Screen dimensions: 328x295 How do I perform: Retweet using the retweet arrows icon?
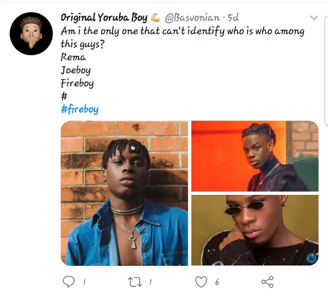[x=135, y=282]
